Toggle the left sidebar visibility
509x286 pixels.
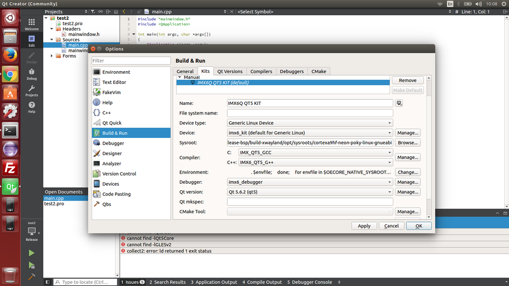[x=47, y=282]
